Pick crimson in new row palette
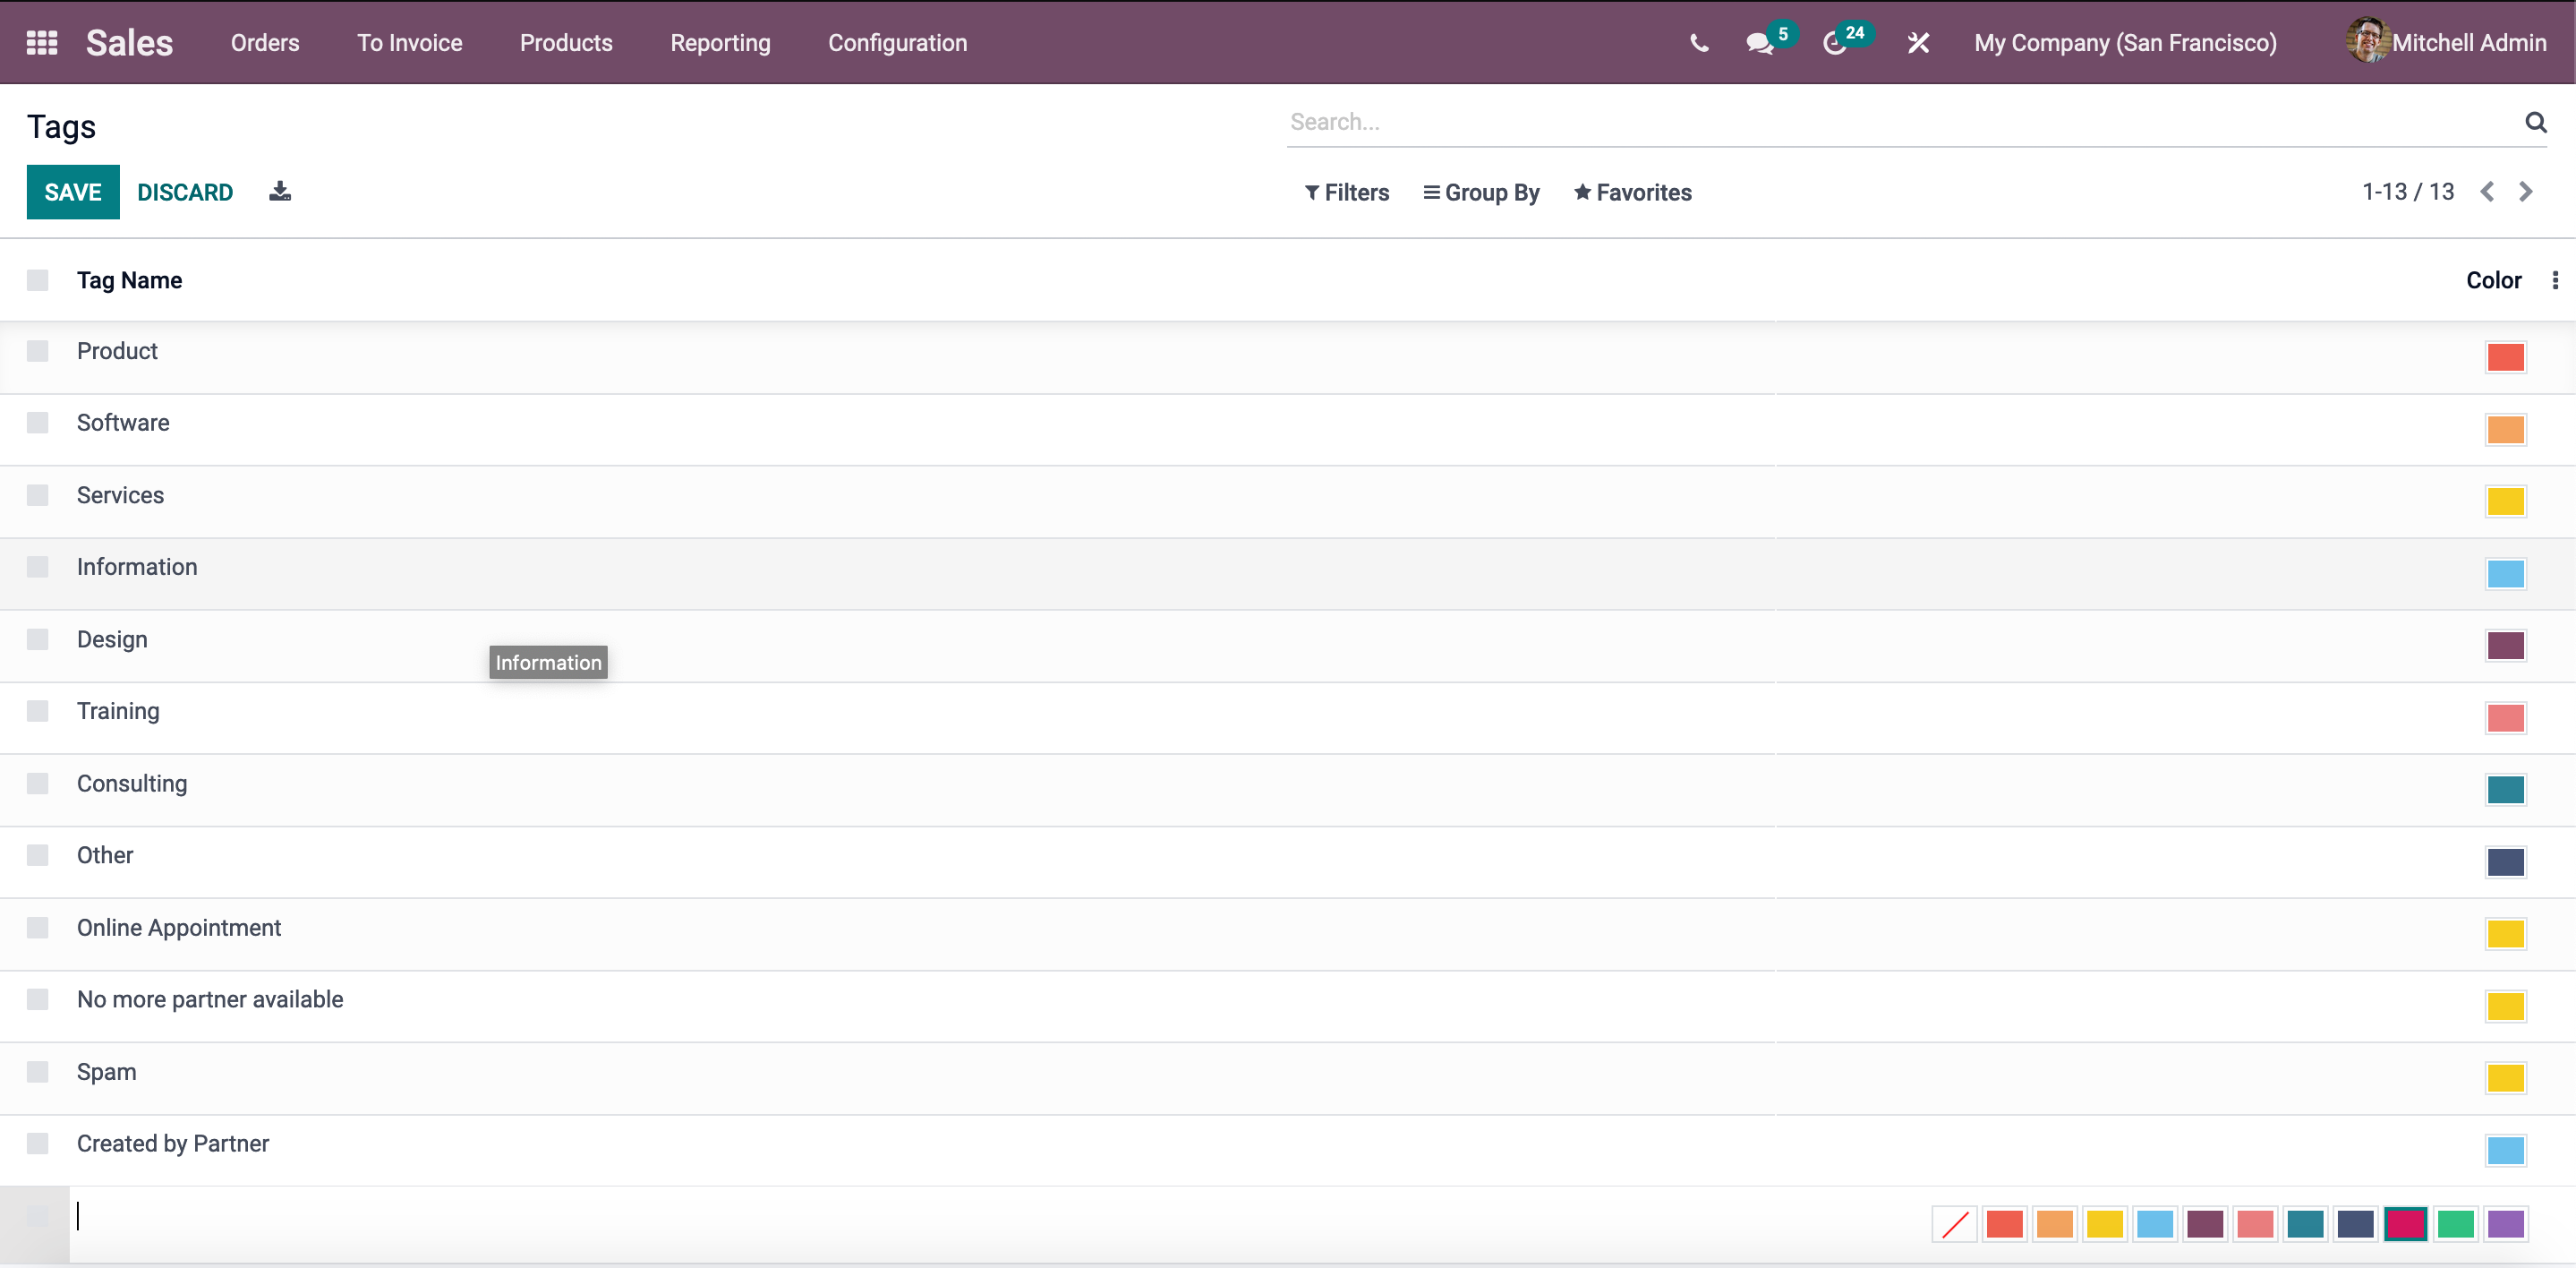The image size is (2576, 1268). (x=2405, y=1223)
